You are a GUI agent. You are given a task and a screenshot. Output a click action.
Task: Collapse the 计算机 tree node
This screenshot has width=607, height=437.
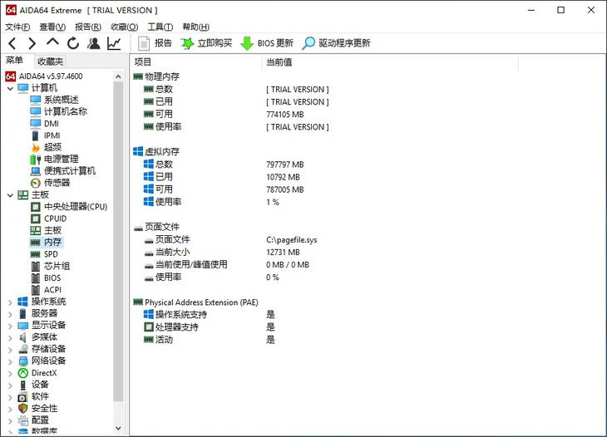click(x=10, y=89)
